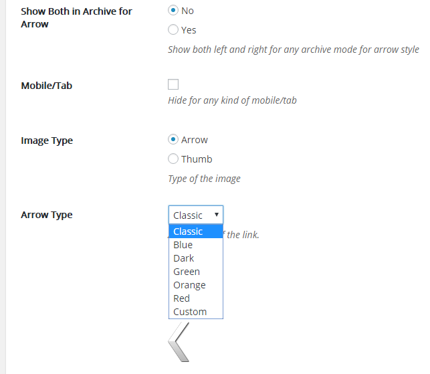Click the Mobile/Tab setting label
Image resolution: width=430 pixels, height=374 pixels.
coord(46,86)
